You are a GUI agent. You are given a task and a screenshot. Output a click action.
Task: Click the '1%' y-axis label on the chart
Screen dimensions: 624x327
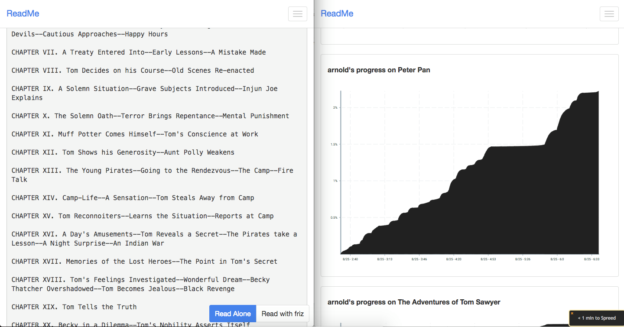tap(335, 181)
